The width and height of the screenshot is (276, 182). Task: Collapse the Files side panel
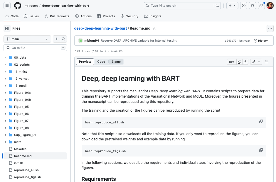(7, 28)
